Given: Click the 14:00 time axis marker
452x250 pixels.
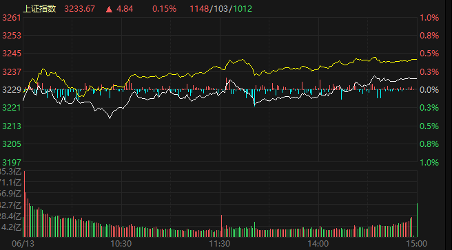Looking at the screenshot, I should pyautogui.click(x=318, y=244).
